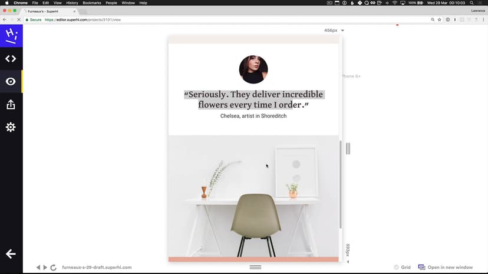Open the furneaux-s-29-draft.superhi.com link
Image resolution: width=488 pixels, height=274 pixels.
(x=97, y=268)
